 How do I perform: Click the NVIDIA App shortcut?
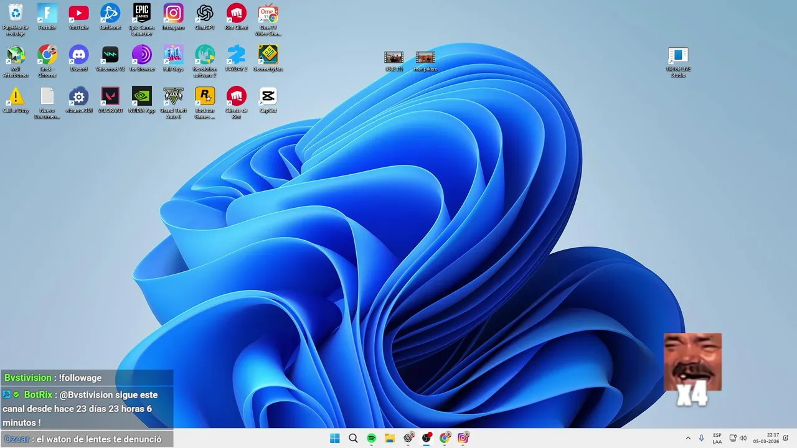pos(142,100)
